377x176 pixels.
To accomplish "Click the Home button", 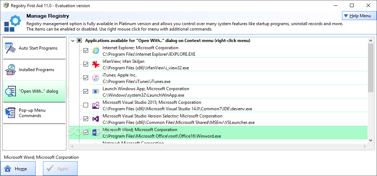I will [x=18, y=168].
